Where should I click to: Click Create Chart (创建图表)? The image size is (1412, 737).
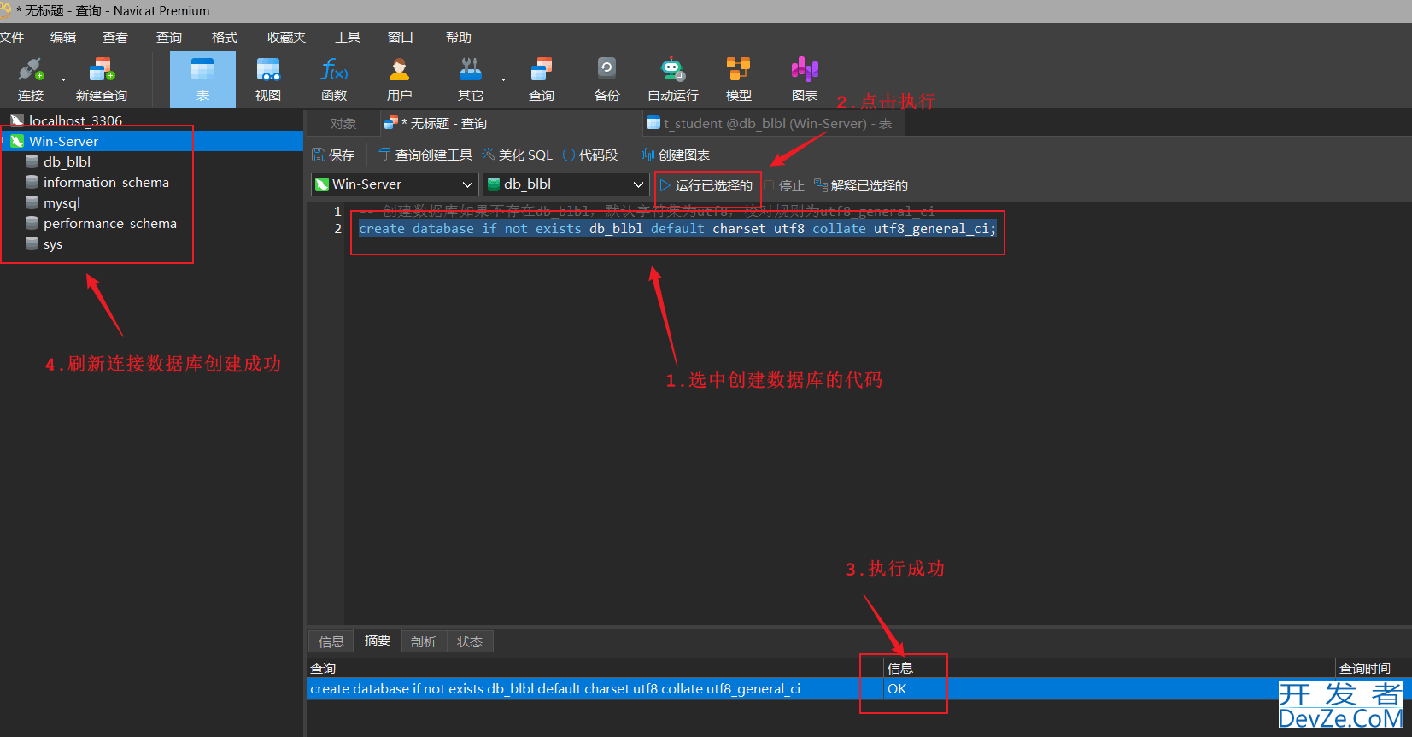[676, 155]
